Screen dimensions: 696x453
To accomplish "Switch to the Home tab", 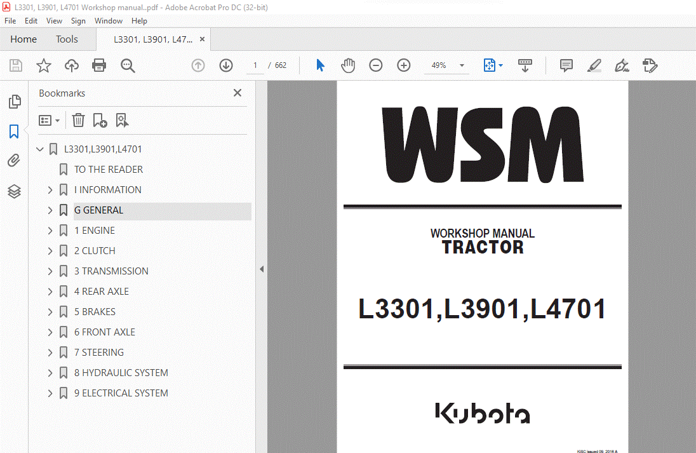I will point(23,39).
